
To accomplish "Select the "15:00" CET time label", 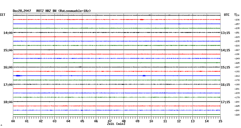I will [8, 50].
